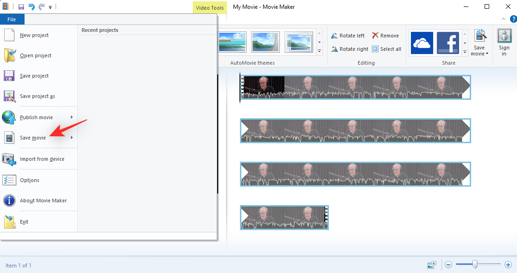The width and height of the screenshot is (517, 273).
Task: Click the Publish movie globe icon
Action: pos(9,117)
